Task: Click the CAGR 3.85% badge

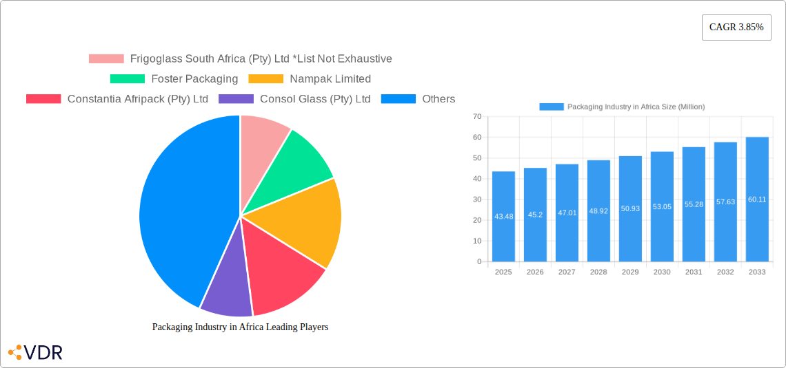Action: click(736, 28)
